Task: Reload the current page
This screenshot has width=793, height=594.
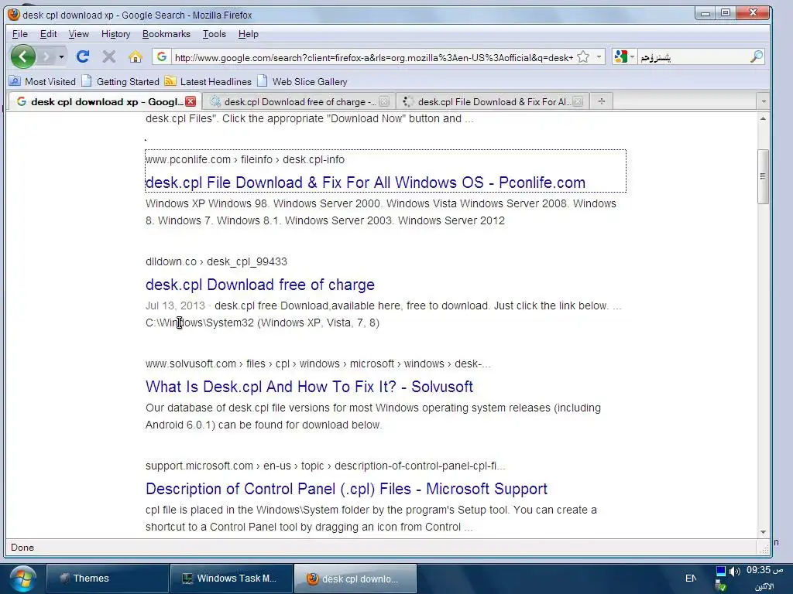Action: tap(83, 56)
